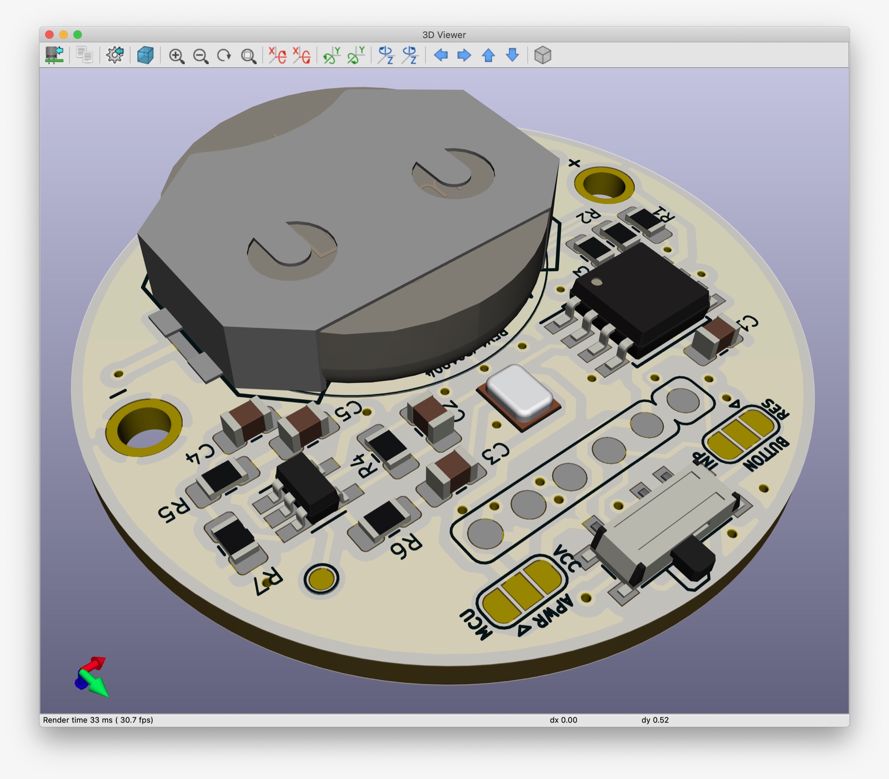This screenshot has height=779, width=889.
Task: Rotate Z clockwise using first blue icon
Action: click(386, 55)
